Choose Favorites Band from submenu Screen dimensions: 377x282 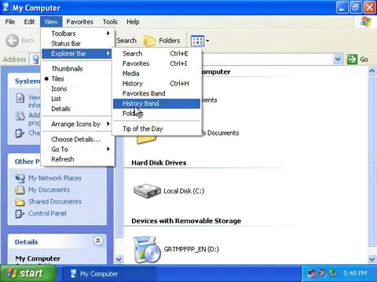point(156,93)
